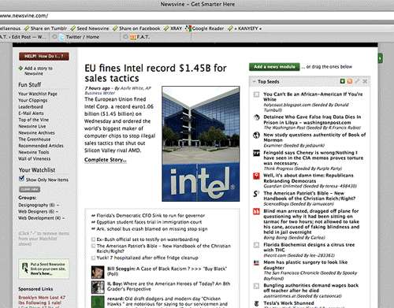Click Bill Scoggin's avatar thumbnail
Image resolution: width=394 pixels, height=308 pixels.
pos(98,273)
